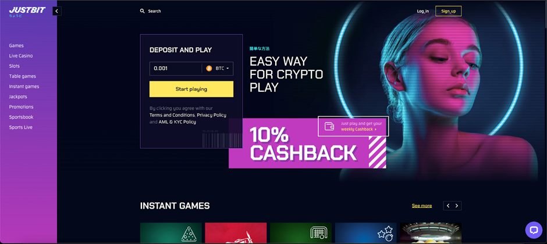Collapse the sidebar with the arrow icon
The width and height of the screenshot is (547, 244).
(57, 11)
